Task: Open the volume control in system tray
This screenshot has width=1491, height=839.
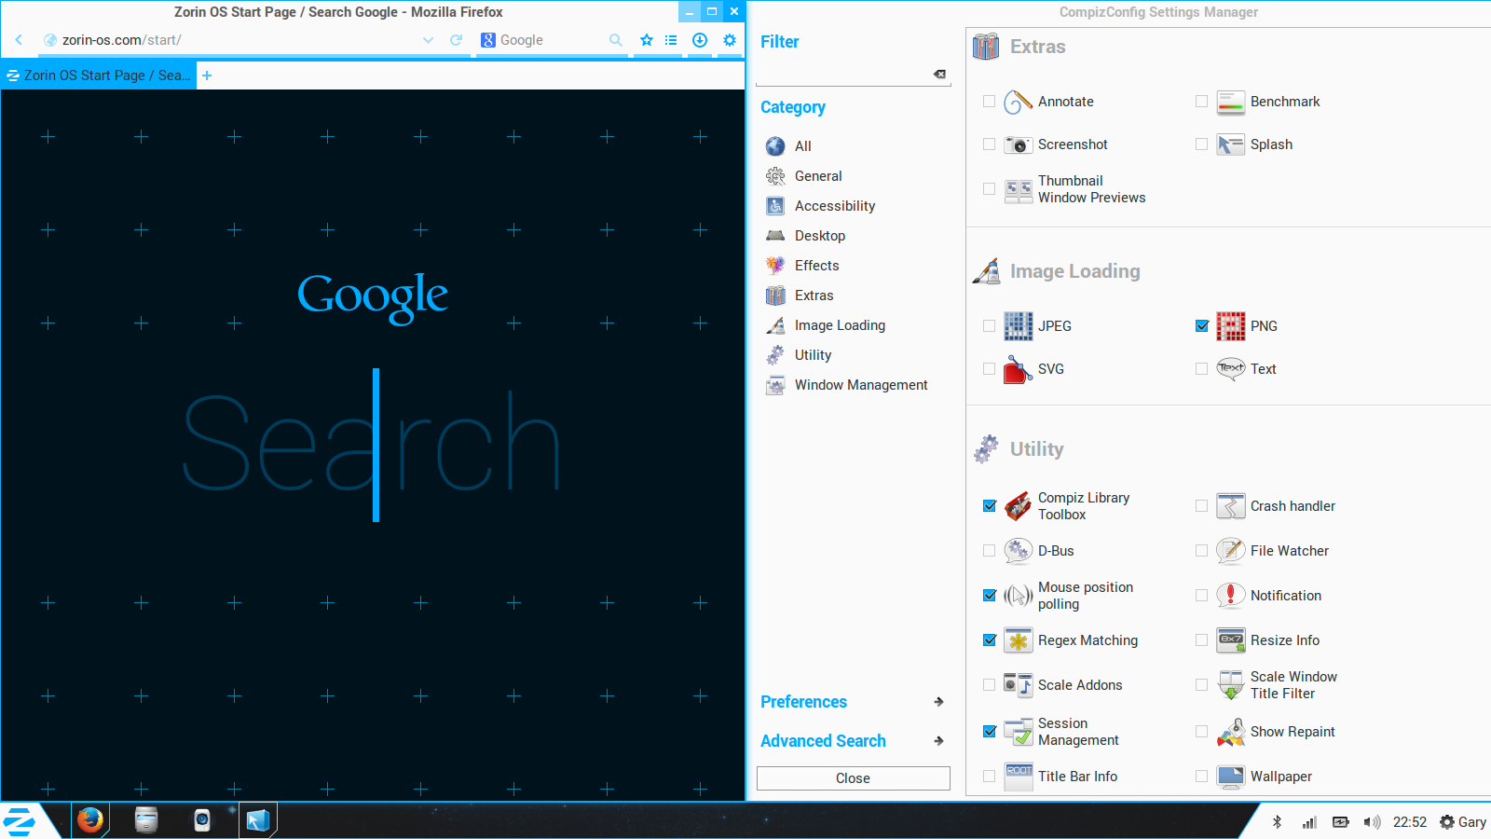Action: point(1372,822)
